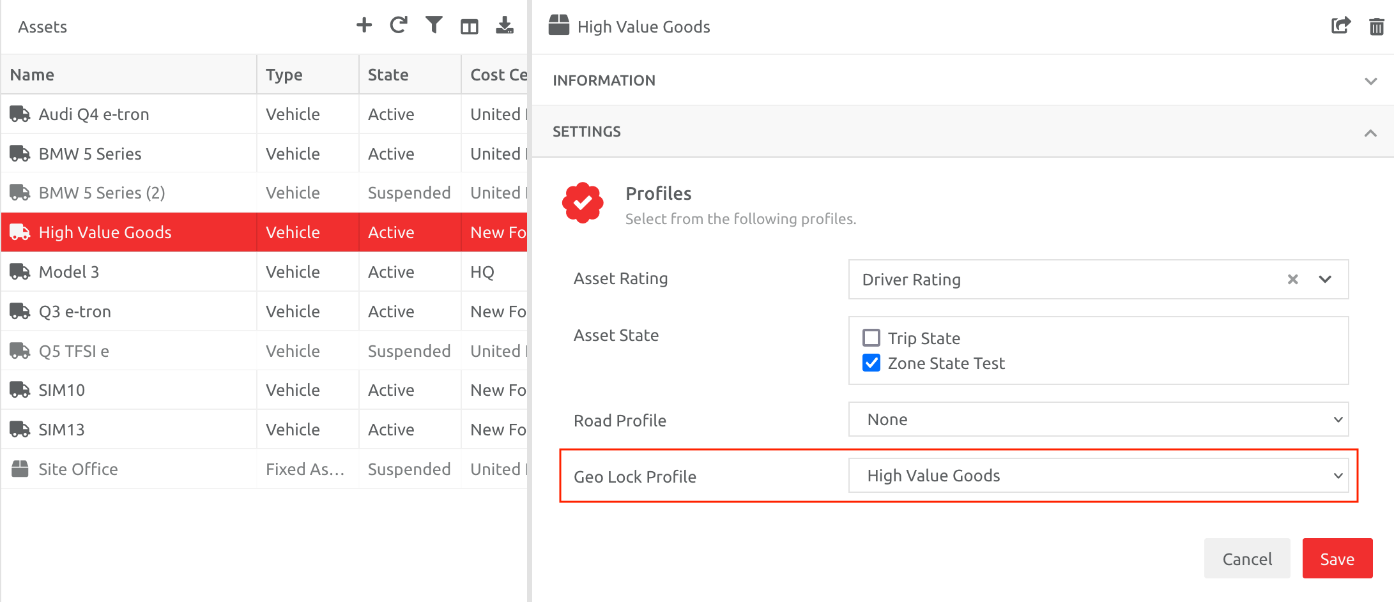Image resolution: width=1394 pixels, height=602 pixels.
Task: Open the Asset Rating selector
Action: point(1324,279)
